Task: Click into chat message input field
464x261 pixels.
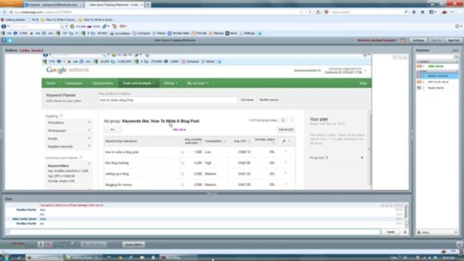Action: [x=193, y=232]
